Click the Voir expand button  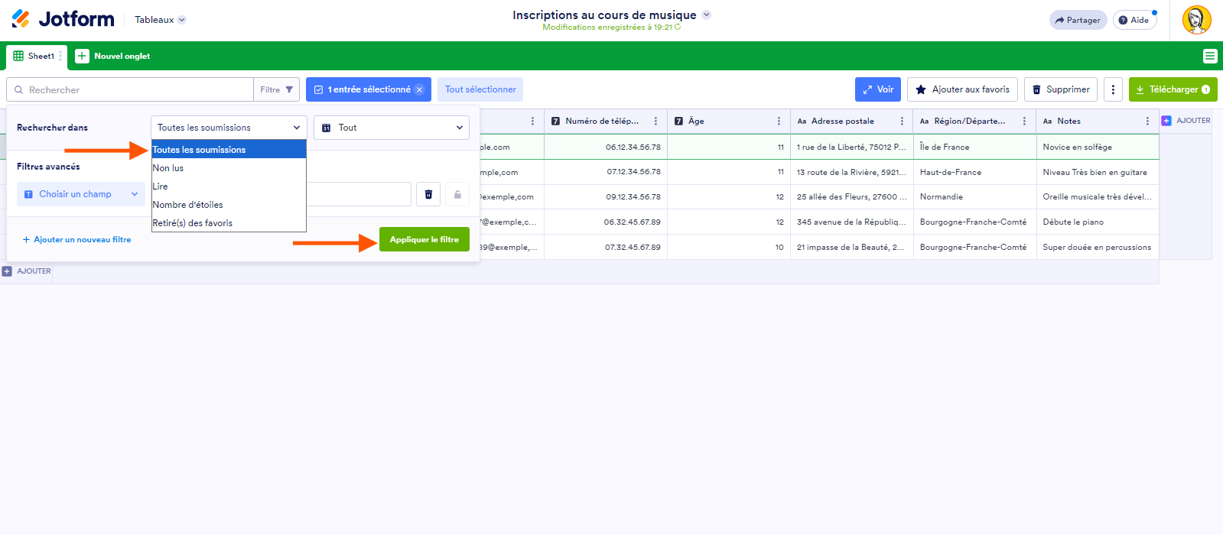click(878, 89)
